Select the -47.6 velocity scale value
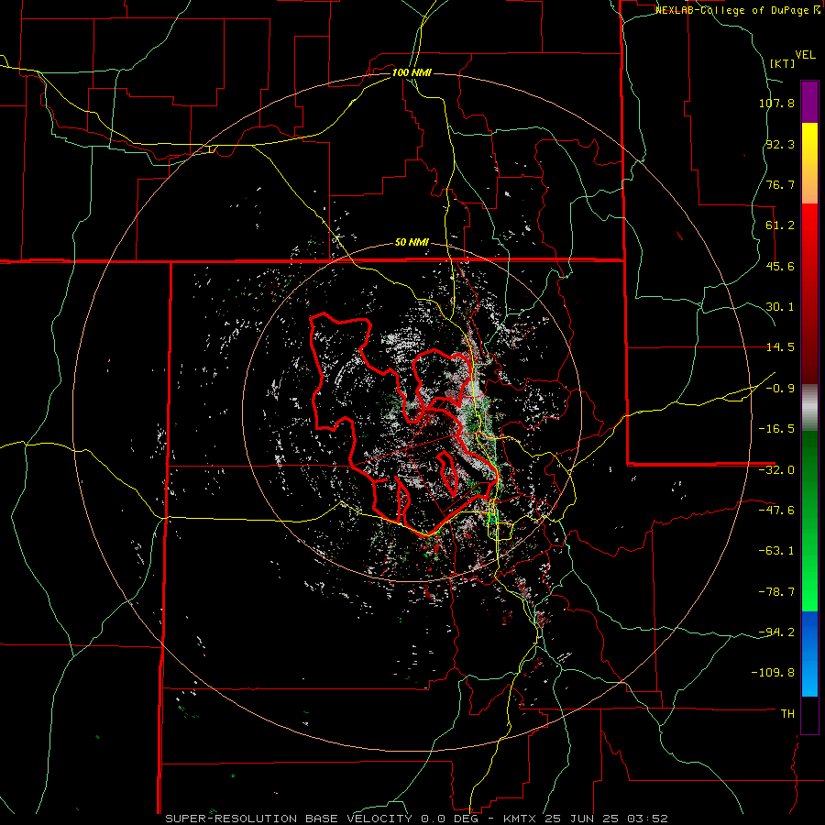825x825 pixels. [776, 511]
